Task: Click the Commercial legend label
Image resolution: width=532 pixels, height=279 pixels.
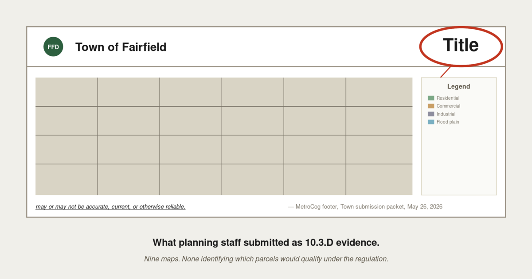Action: (x=448, y=106)
